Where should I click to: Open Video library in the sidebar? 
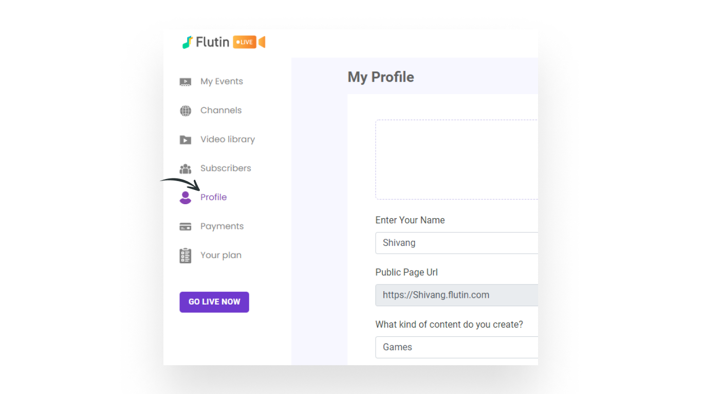click(228, 139)
